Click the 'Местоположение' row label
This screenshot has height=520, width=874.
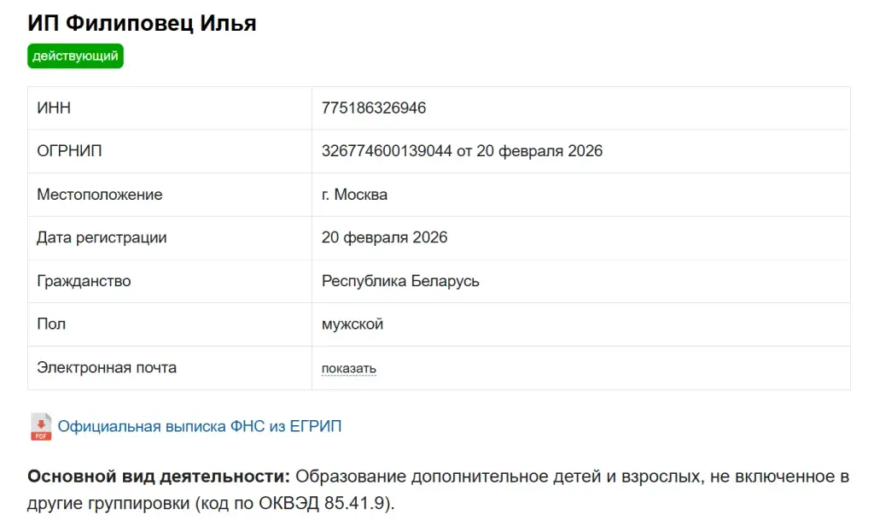coord(100,195)
